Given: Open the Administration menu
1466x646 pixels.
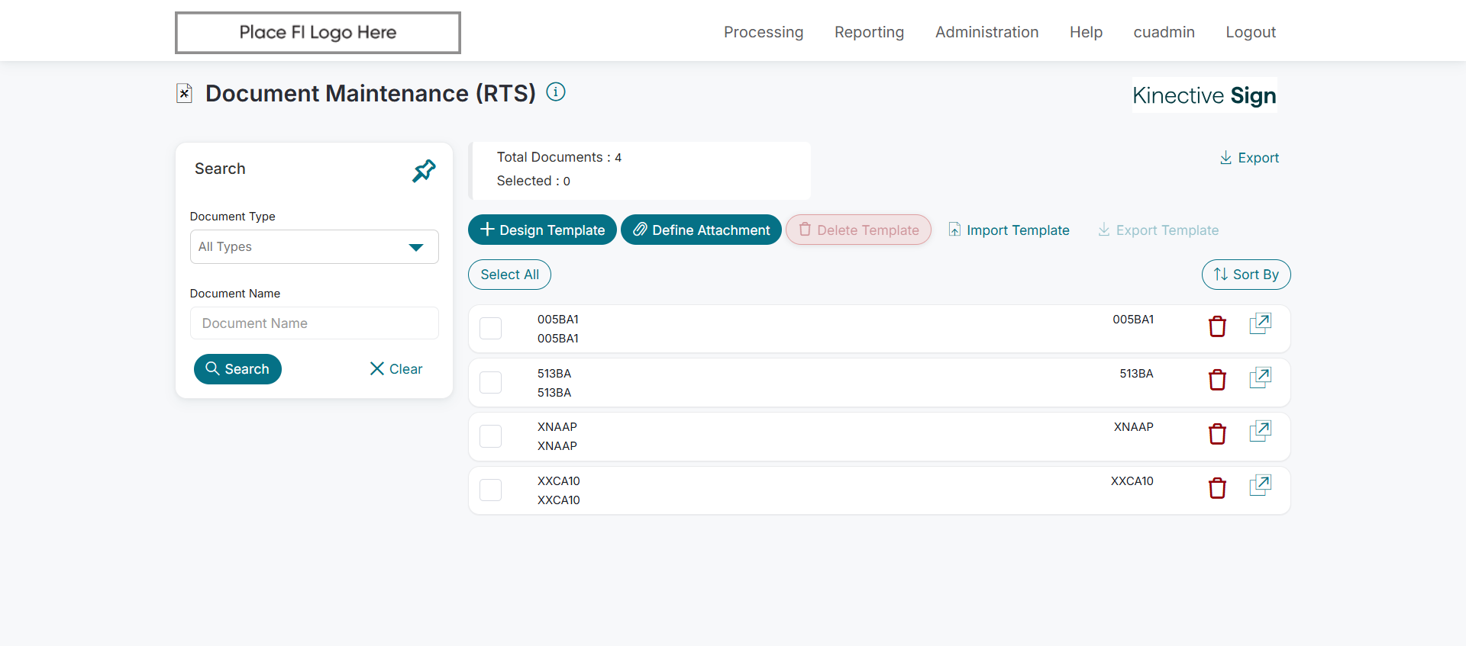Looking at the screenshot, I should tap(986, 32).
